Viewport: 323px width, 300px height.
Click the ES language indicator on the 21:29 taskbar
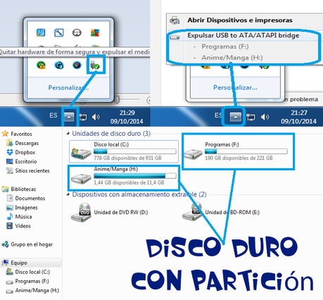point(53,115)
